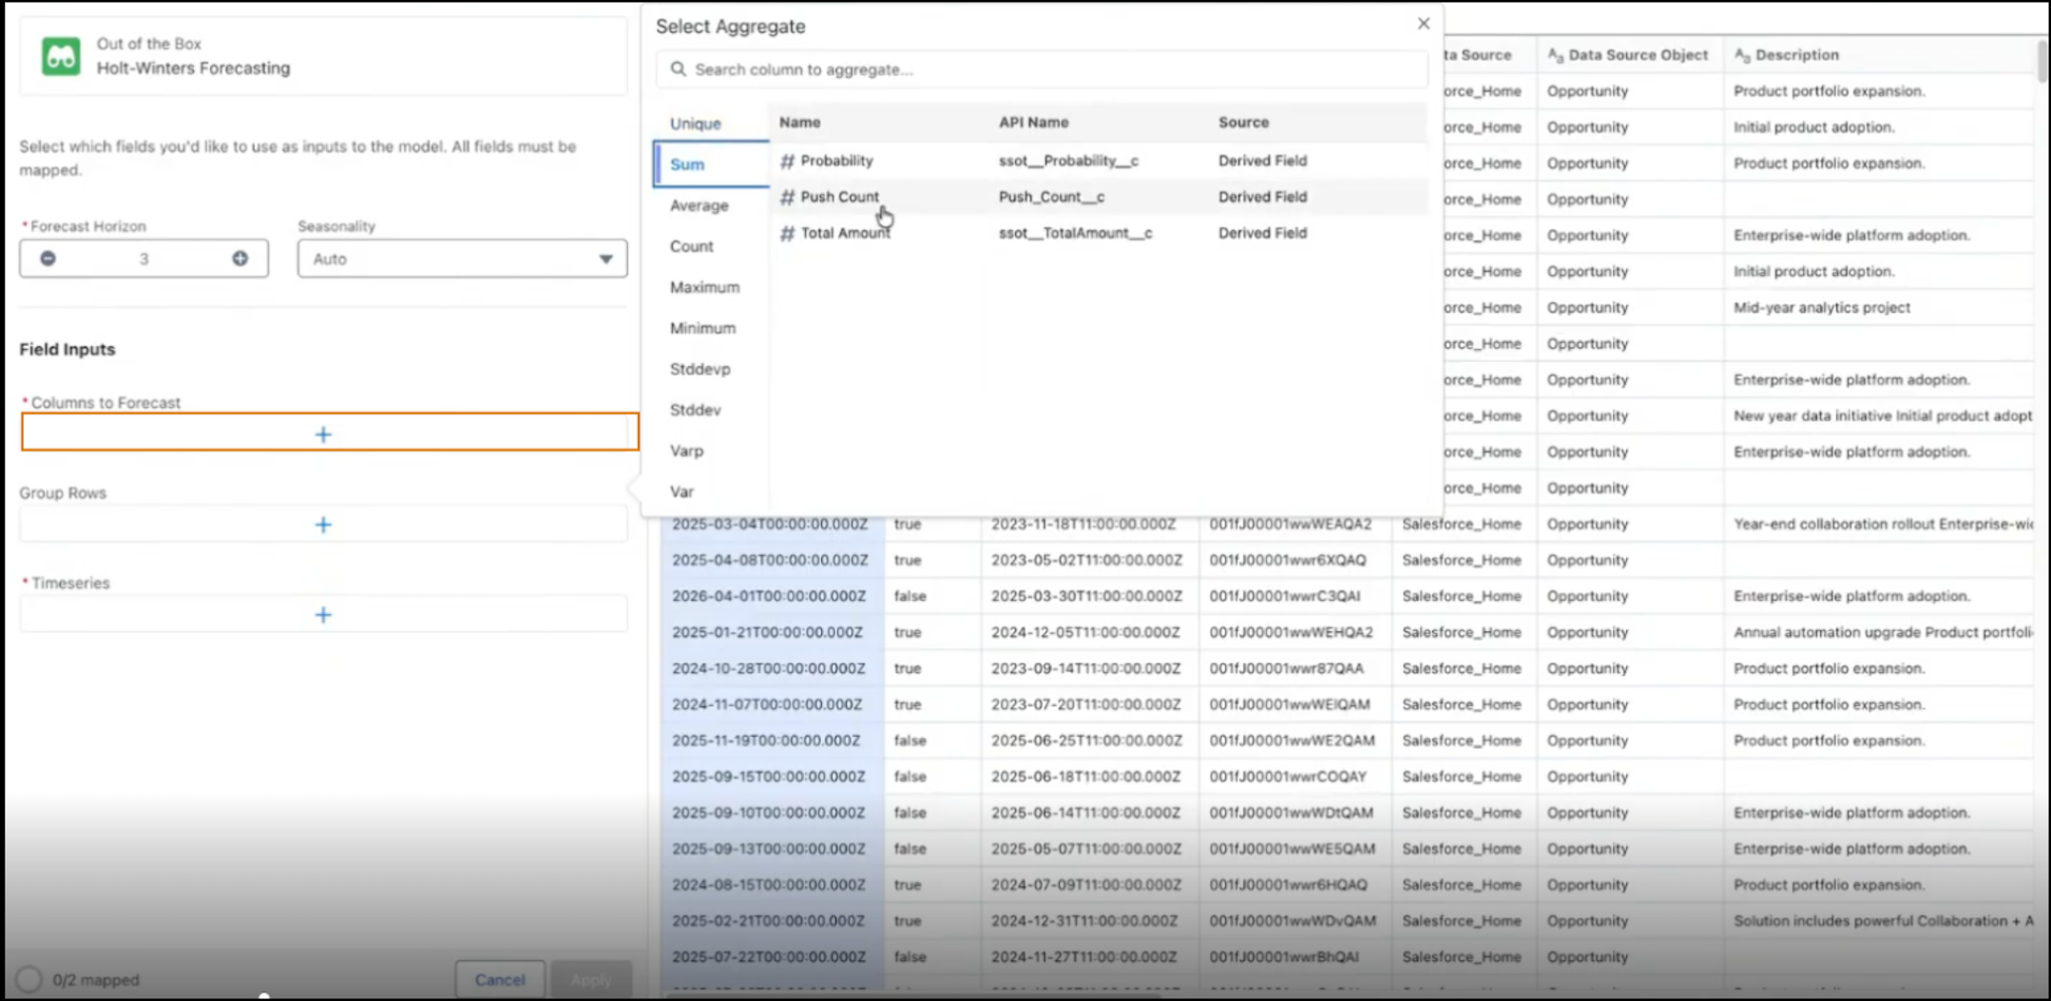The width and height of the screenshot is (2051, 1001).
Task: Select the Count aggregate option
Action: (x=691, y=246)
